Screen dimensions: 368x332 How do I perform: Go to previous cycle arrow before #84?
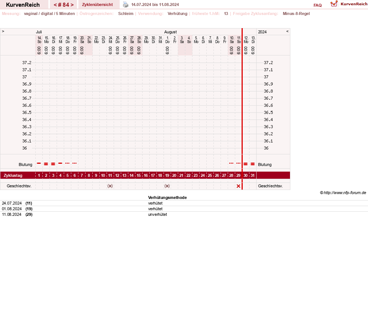(x=55, y=5)
